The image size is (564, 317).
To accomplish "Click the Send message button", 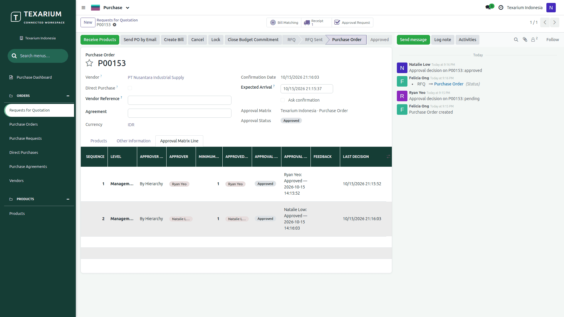I will [413, 40].
